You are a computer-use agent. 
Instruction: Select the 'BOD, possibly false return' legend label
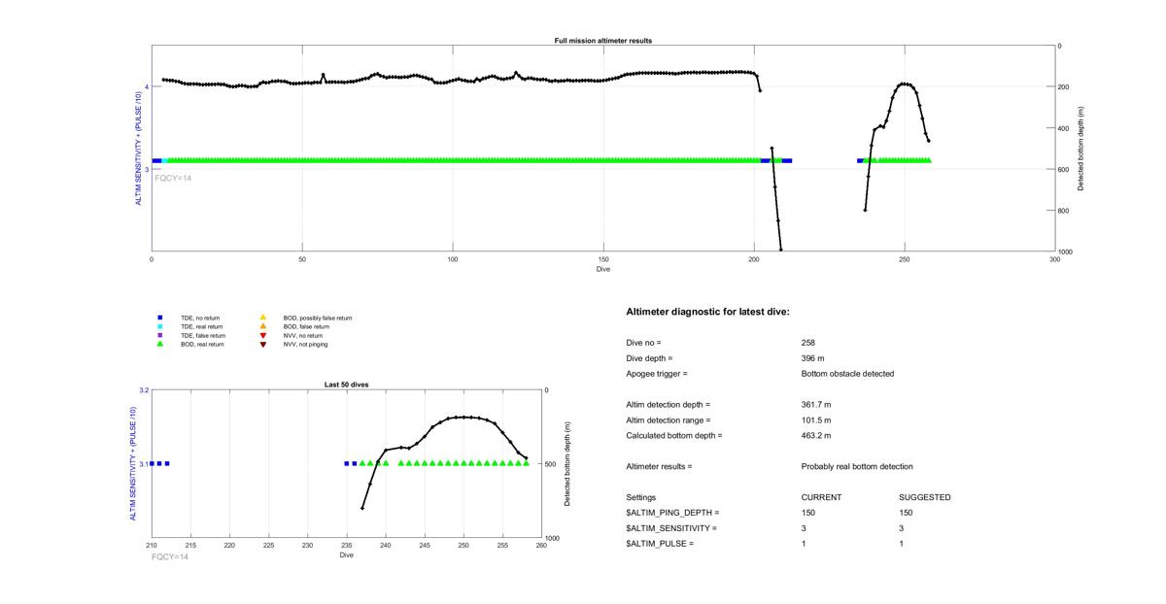(x=318, y=318)
